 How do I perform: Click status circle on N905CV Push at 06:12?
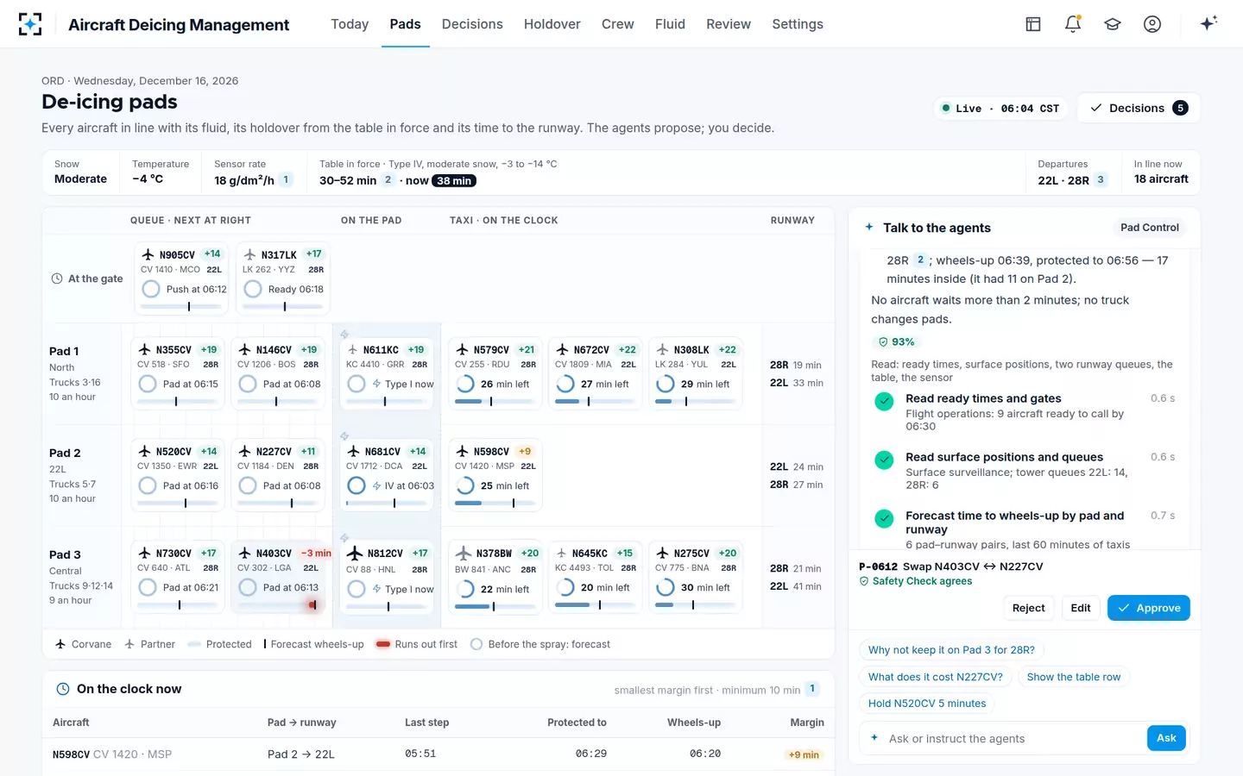[151, 289]
